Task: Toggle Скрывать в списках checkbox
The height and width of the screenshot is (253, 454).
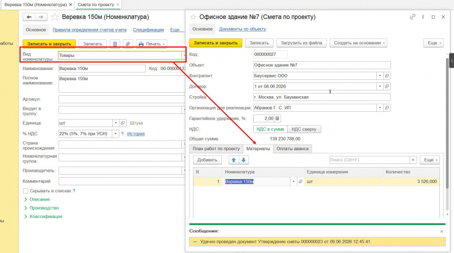Action: 25,191
